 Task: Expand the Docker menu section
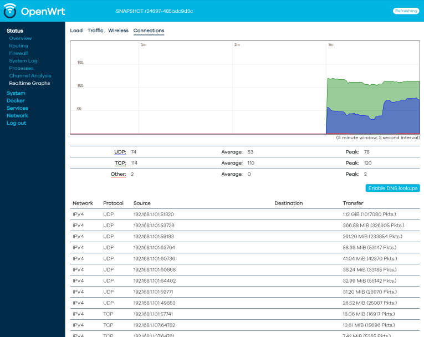(16, 101)
